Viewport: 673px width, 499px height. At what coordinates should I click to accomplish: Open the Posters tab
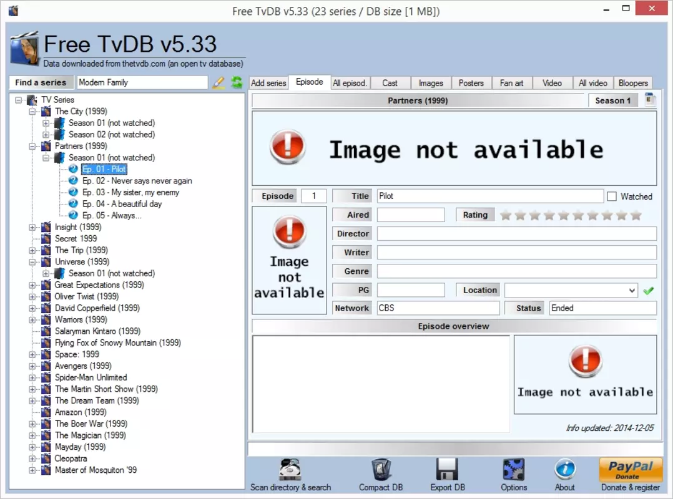pos(471,83)
